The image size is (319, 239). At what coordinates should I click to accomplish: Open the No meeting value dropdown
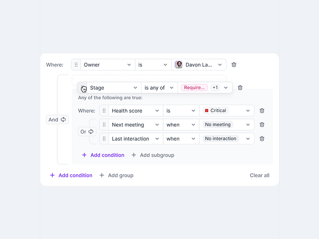click(x=227, y=125)
